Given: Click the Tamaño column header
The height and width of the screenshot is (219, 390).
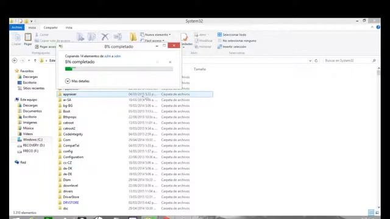Looking at the screenshot, I should pyautogui.click(x=200, y=69).
